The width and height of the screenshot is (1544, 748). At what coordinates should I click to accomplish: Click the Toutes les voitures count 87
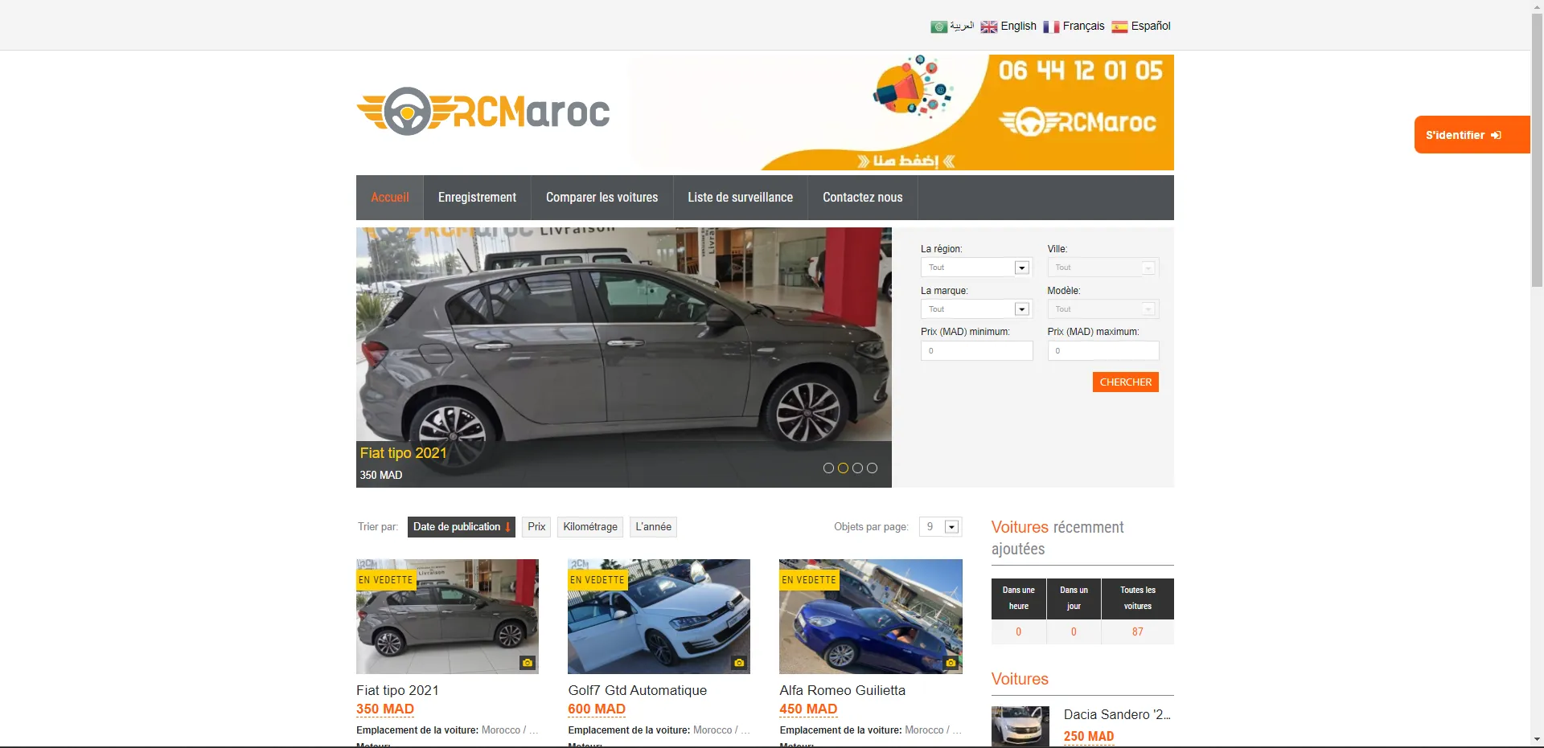(1137, 632)
